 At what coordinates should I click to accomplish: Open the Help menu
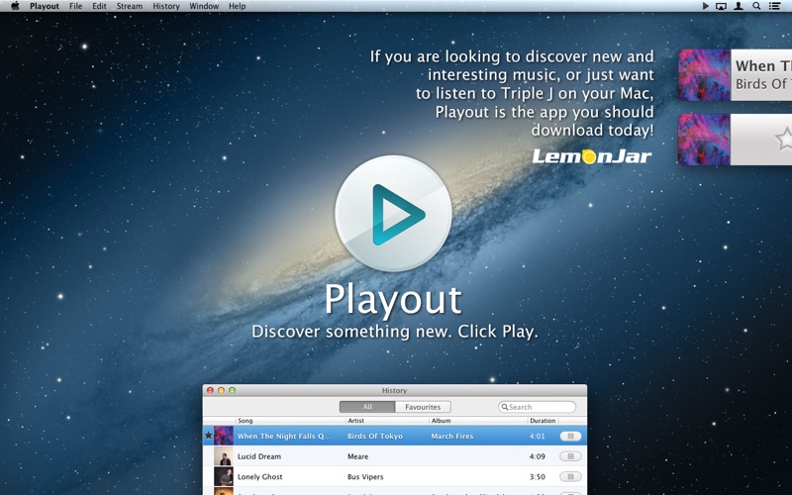[x=237, y=6]
